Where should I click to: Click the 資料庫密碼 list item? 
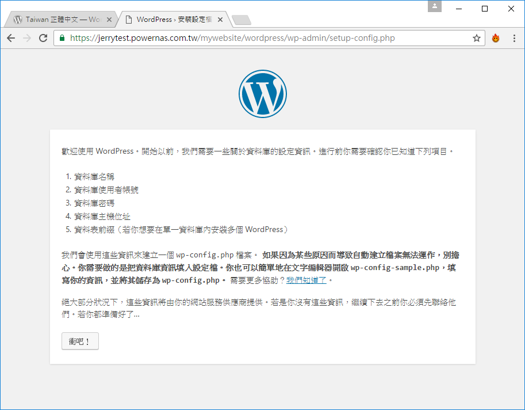tap(94, 203)
